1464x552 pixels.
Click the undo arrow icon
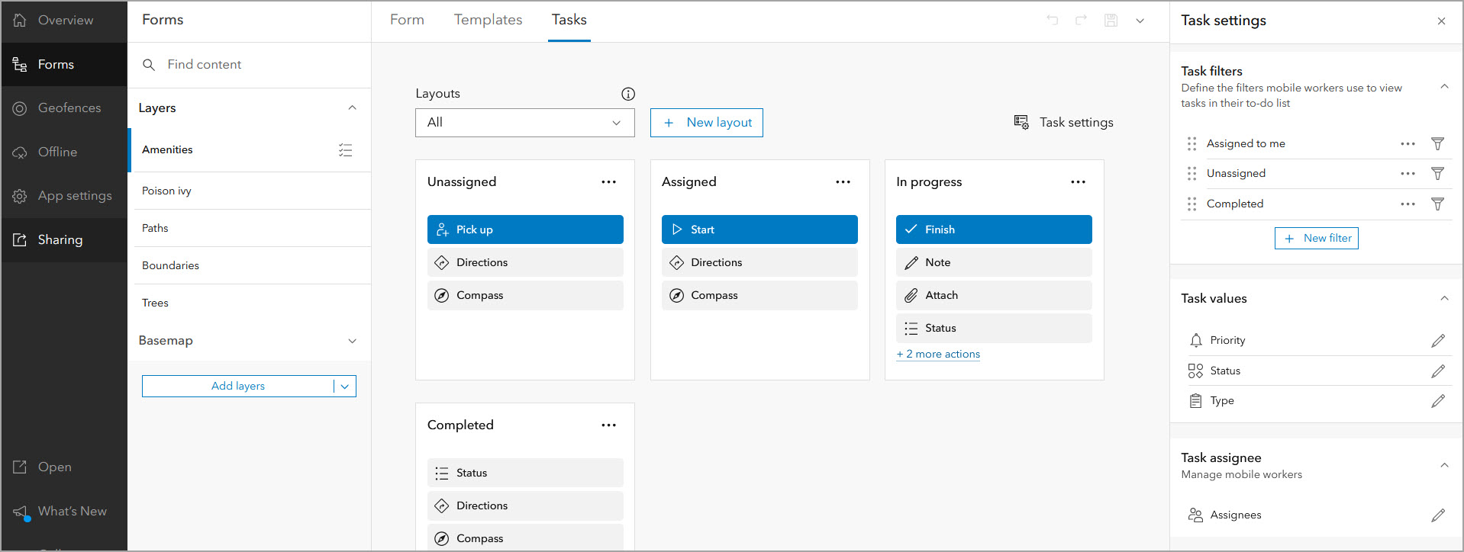[1053, 21]
